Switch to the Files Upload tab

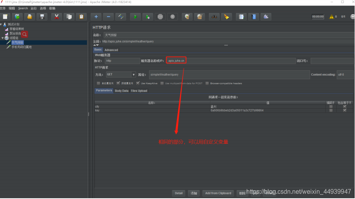click(139, 91)
